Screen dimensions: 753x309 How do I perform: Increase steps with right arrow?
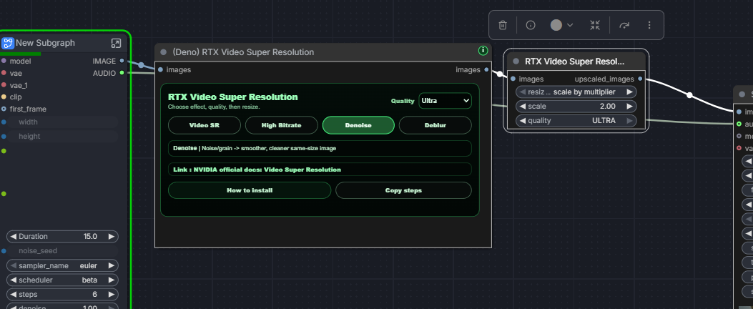pos(112,295)
